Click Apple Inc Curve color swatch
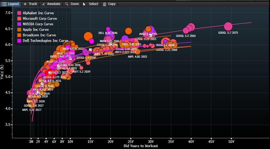270x149 pixels. (x=19, y=29)
